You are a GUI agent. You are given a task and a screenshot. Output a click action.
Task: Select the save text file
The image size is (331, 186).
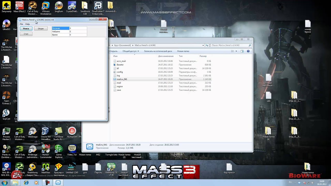click(x=162, y=90)
